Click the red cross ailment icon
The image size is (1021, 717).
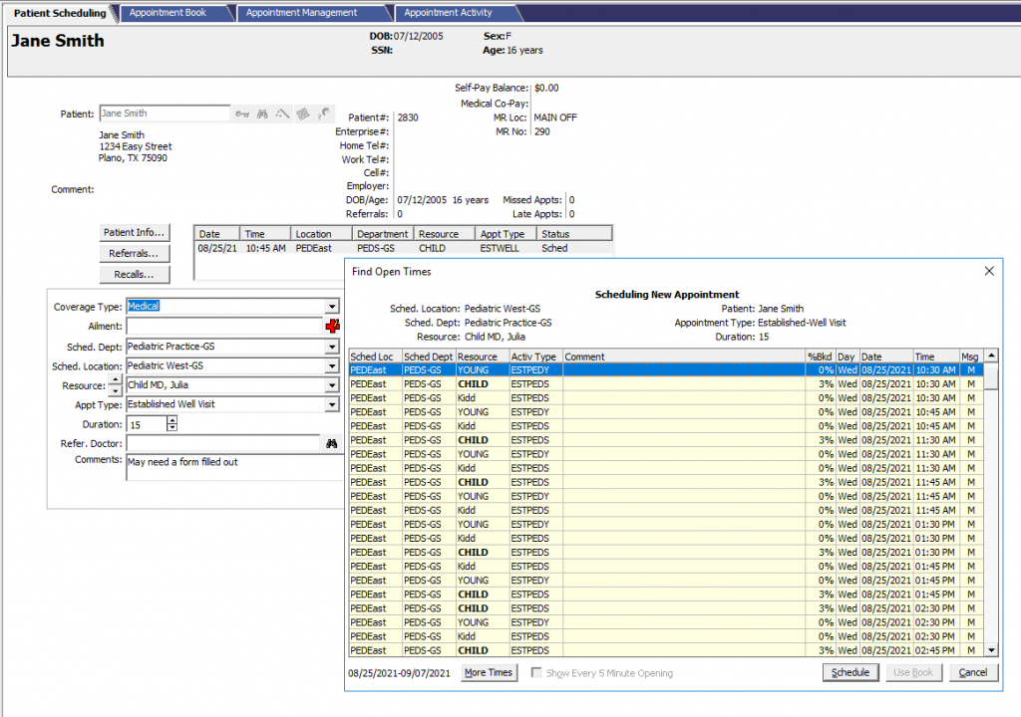(x=333, y=326)
